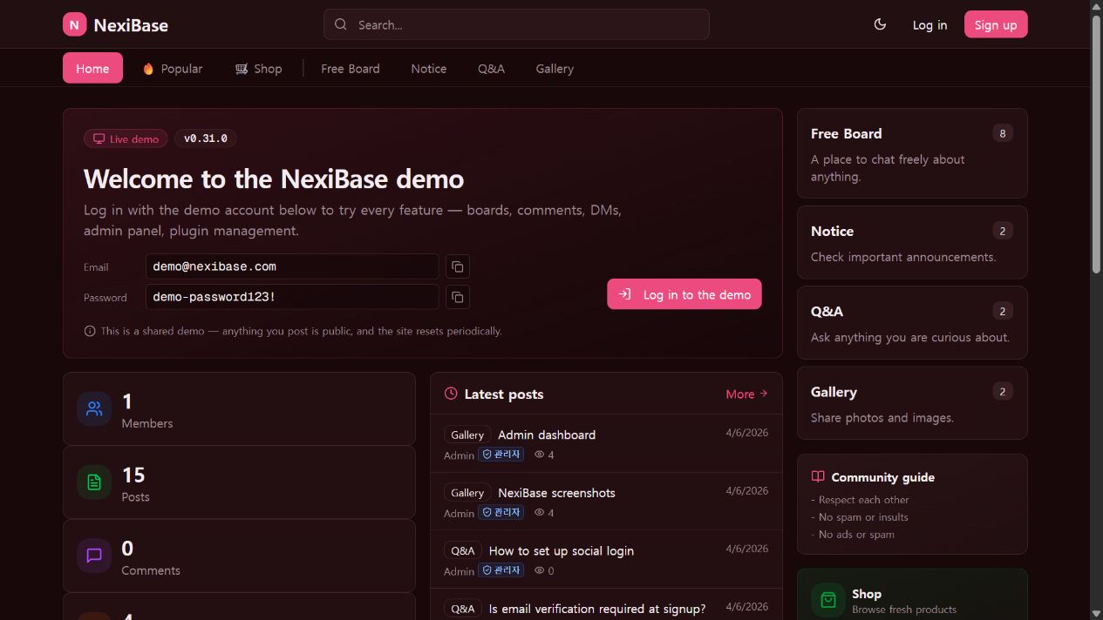Open Notice in the navigation bar

pyautogui.click(x=429, y=69)
